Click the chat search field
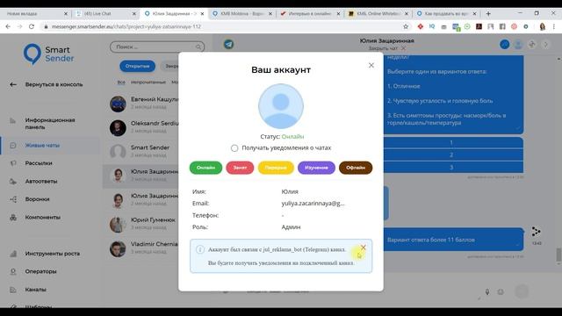Image resolution: width=562 pixels, height=316 pixels. [x=157, y=47]
